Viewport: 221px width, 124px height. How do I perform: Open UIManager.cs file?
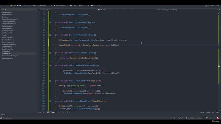6,51
